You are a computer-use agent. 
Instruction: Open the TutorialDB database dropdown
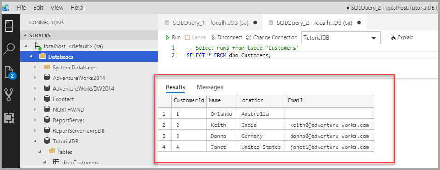(341, 37)
